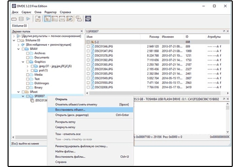
Task: Click the Archives folder icon
Action: point(31,53)
